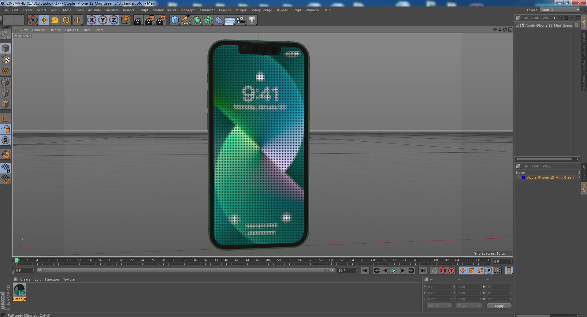Image resolution: width=587 pixels, height=317 pixels.
Task: Click the Make Editable icon
Action: pyautogui.click(x=6, y=35)
